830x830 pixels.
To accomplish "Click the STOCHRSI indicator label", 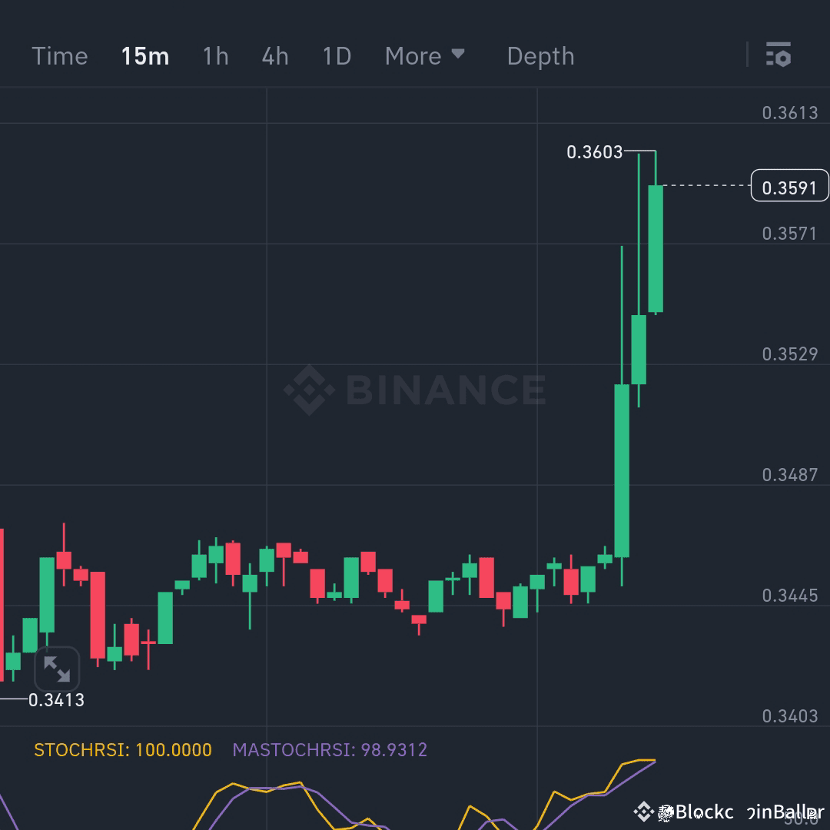I will 123,749.
